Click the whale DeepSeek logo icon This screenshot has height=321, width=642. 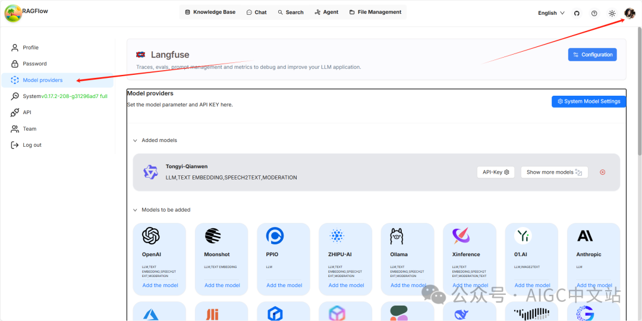pyautogui.click(x=462, y=314)
